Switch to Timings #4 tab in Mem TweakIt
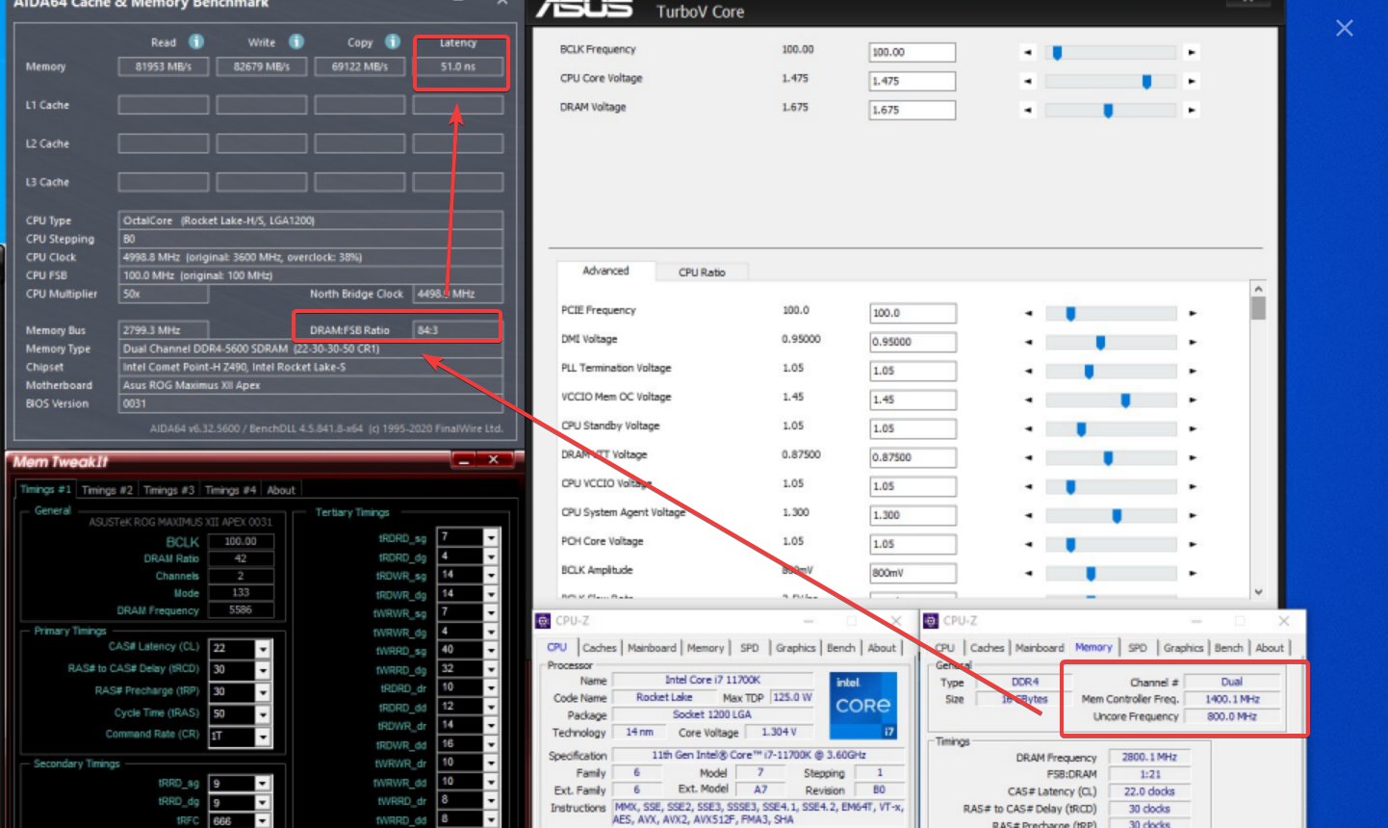 click(x=230, y=490)
